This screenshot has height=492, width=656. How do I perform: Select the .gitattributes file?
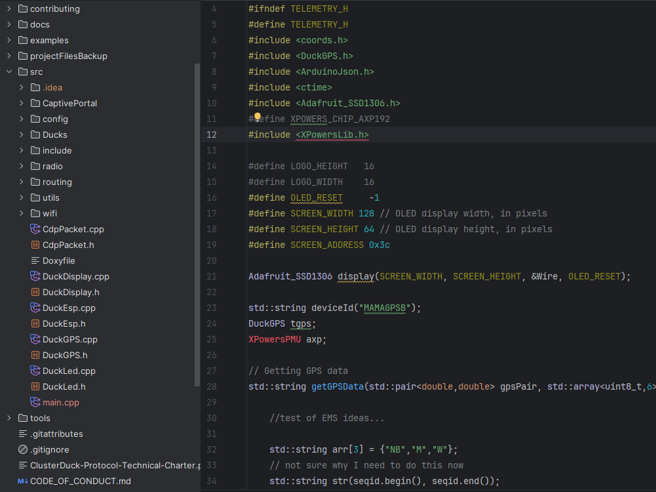pyautogui.click(x=56, y=434)
